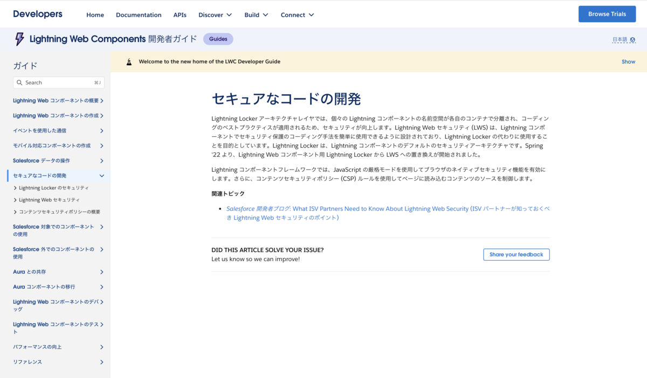Open the Discover dropdown menu
This screenshot has height=378, width=647.
coord(215,15)
